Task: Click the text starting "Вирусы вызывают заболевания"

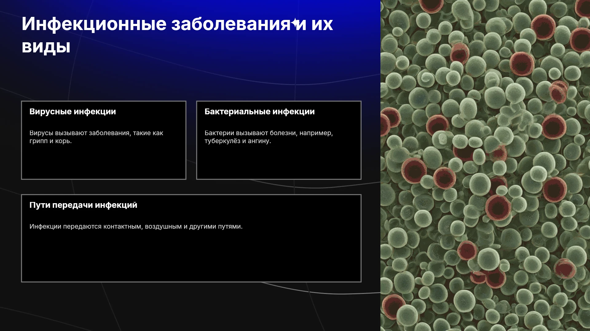Action: pyautogui.click(x=96, y=137)
